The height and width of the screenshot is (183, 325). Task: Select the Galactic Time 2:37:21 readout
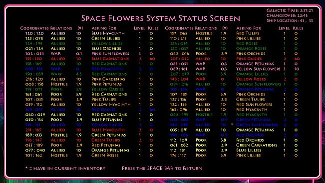point(290,10)
